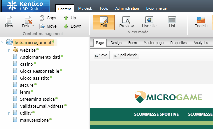Click the Microgame logo in the page

coord(168,97)
